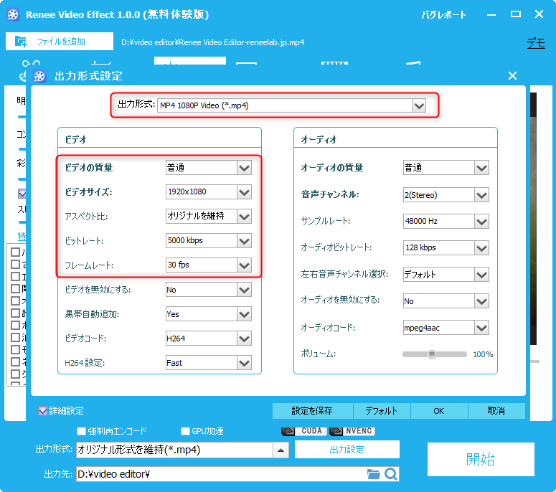Image resolution: width=556 pixels, height=492 pixels.
Task: Click the ファイルを追加 button
Action: pos(60,42)
